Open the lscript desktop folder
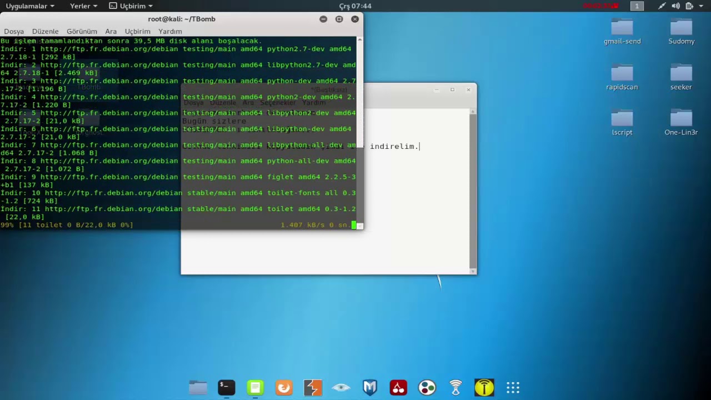This screenshot has height=400, width=711. (622, 123)
